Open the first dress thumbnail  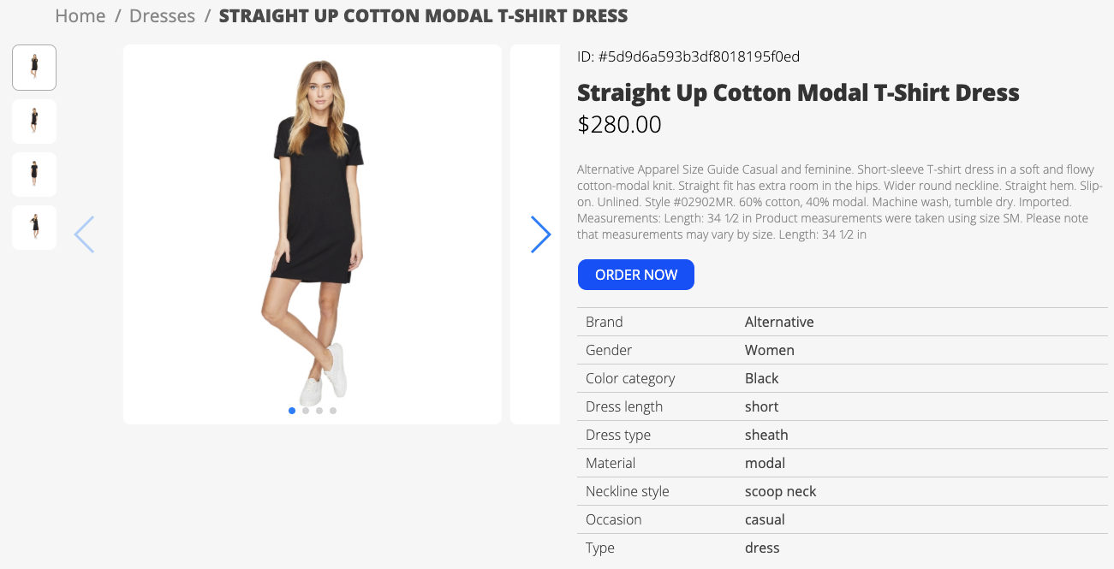34,68
